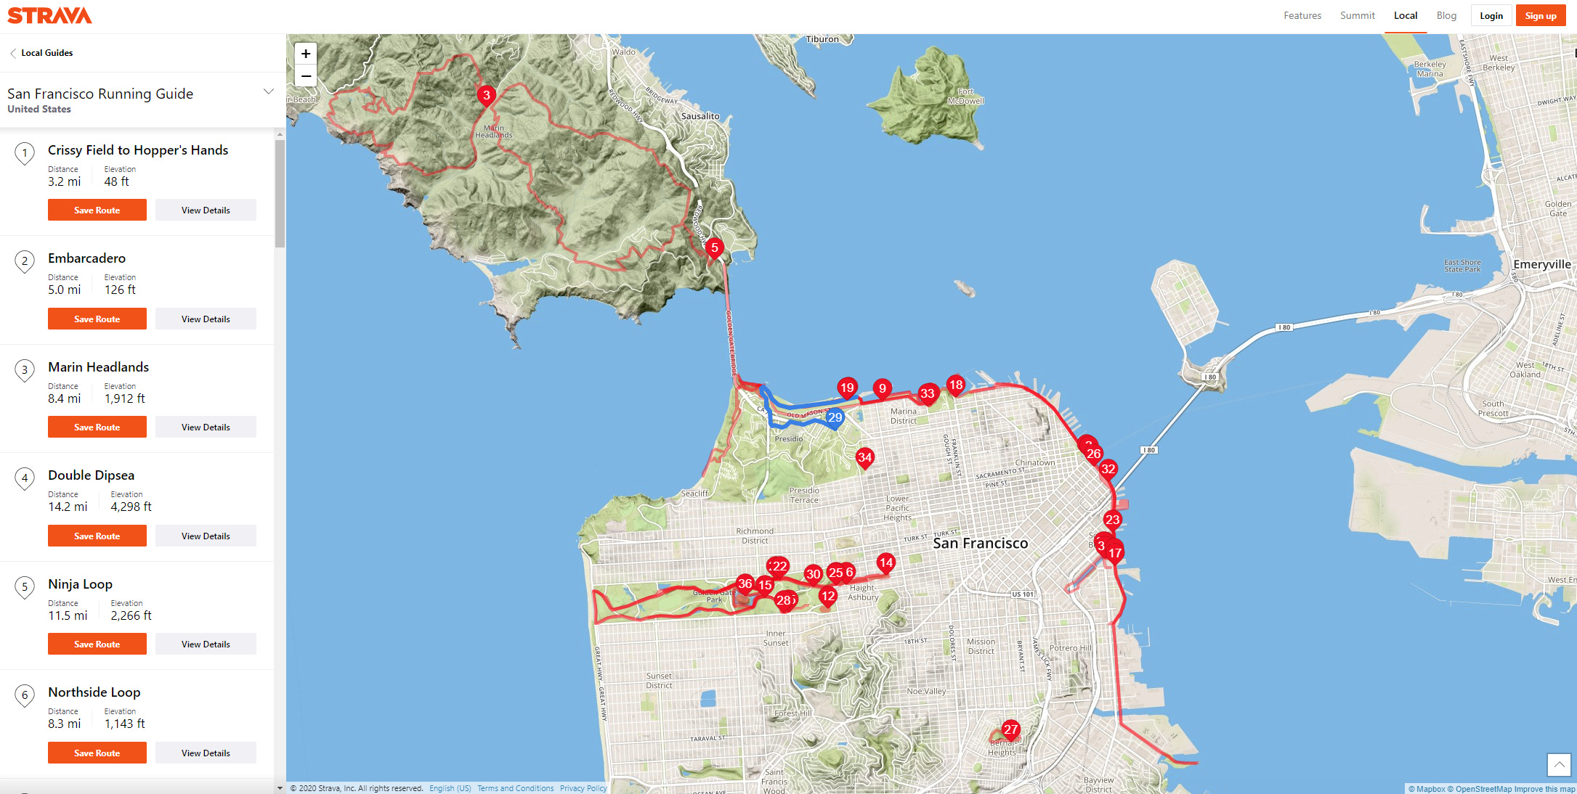Viewport: 1577px width, 794px height.
Task: Select map marker 22
Action: pyautogui.click(x=779, y=567)
